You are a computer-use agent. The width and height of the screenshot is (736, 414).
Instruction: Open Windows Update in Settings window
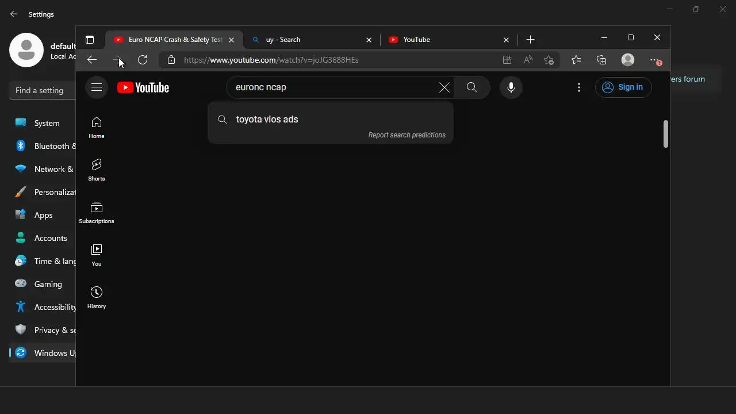[43, 353]
